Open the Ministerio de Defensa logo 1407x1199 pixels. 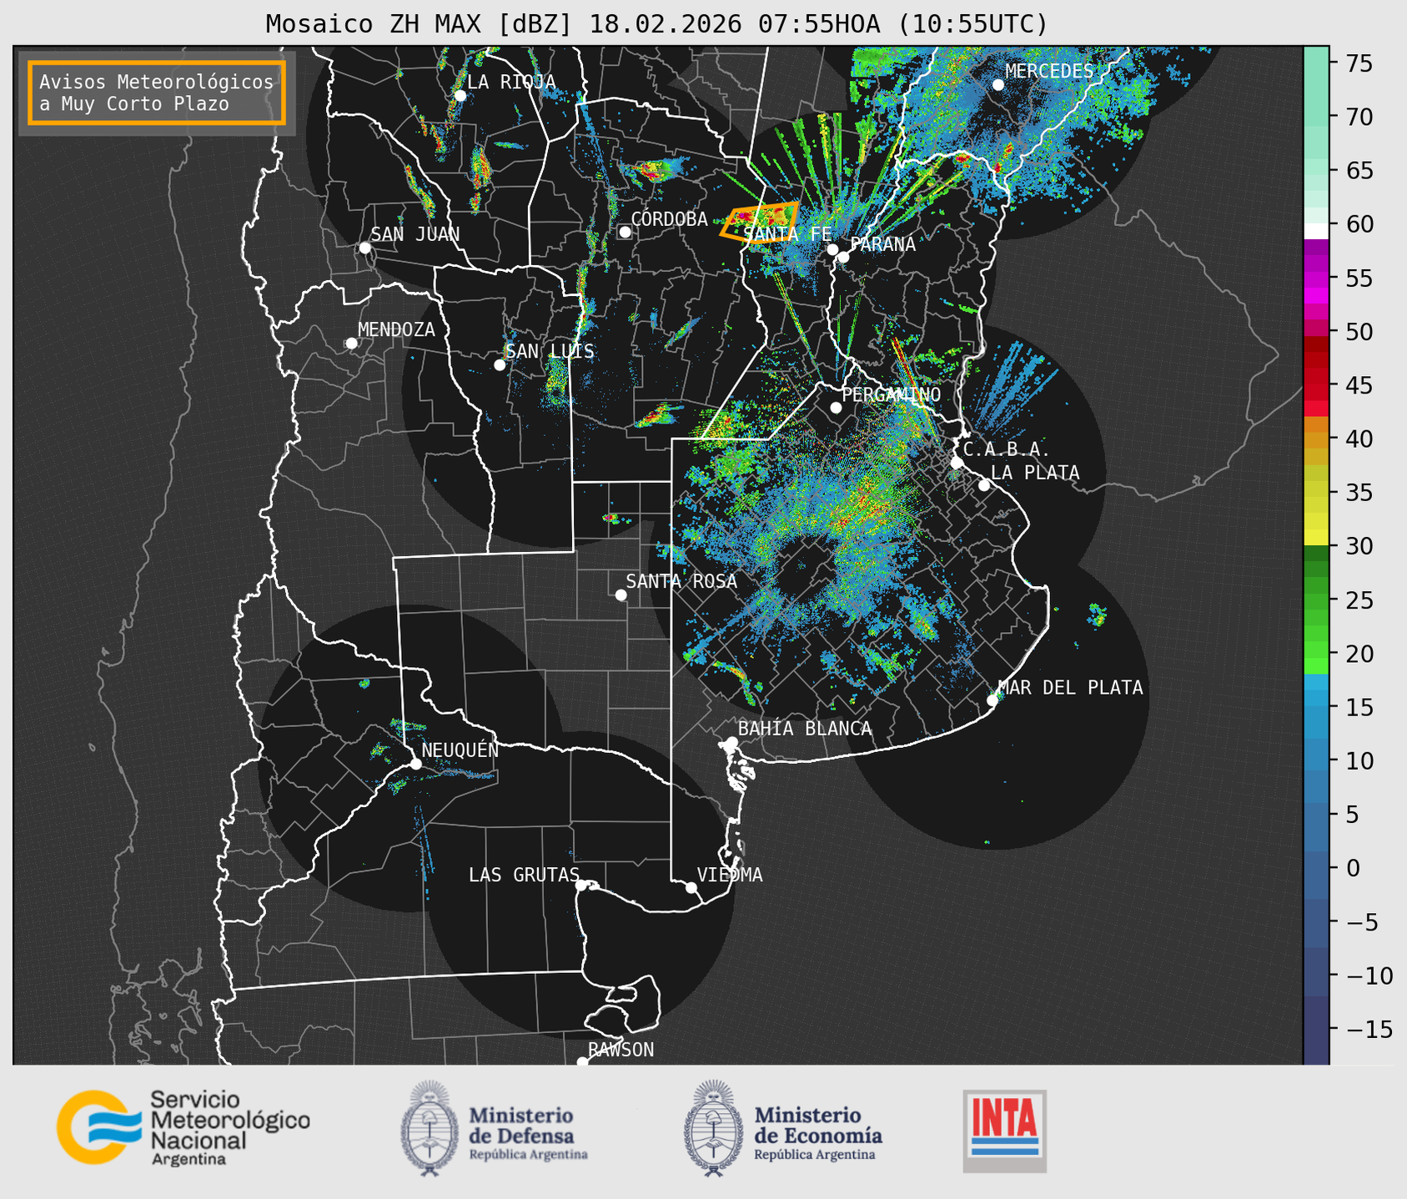[x=495, y=1128]
